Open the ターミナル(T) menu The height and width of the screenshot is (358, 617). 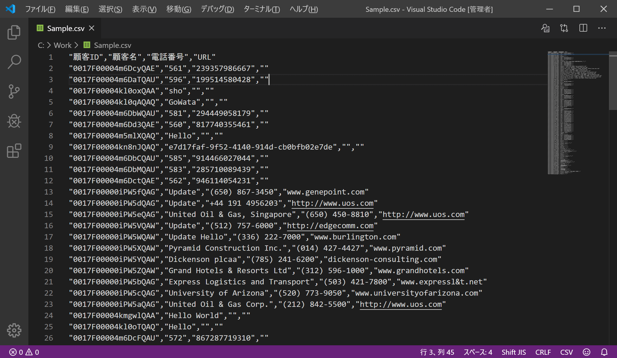262,9
